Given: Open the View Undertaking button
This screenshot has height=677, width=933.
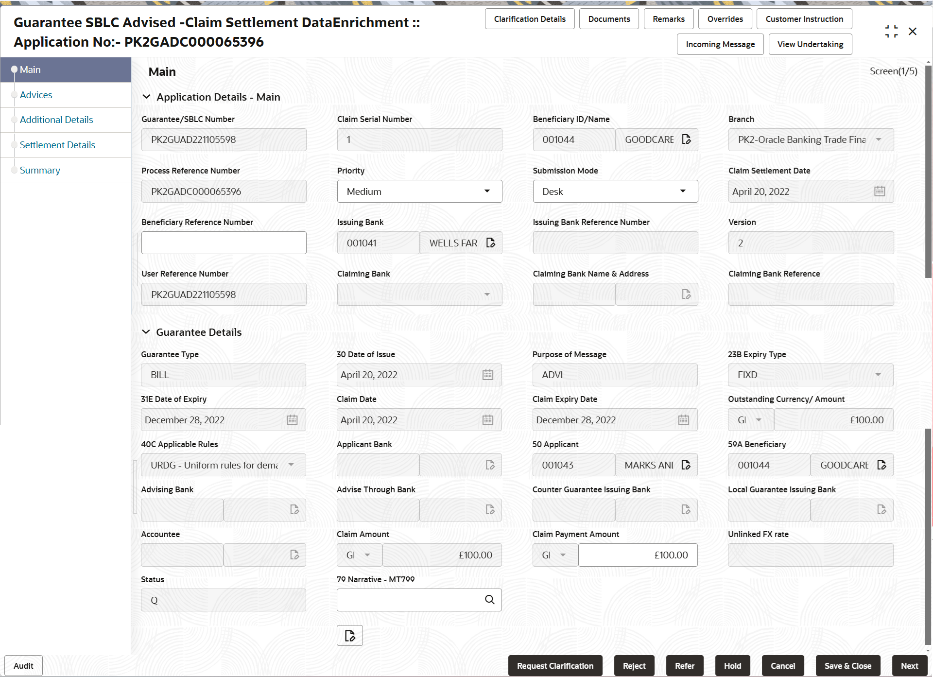Looking at the screenshot, I should click(x=810, y=44).
